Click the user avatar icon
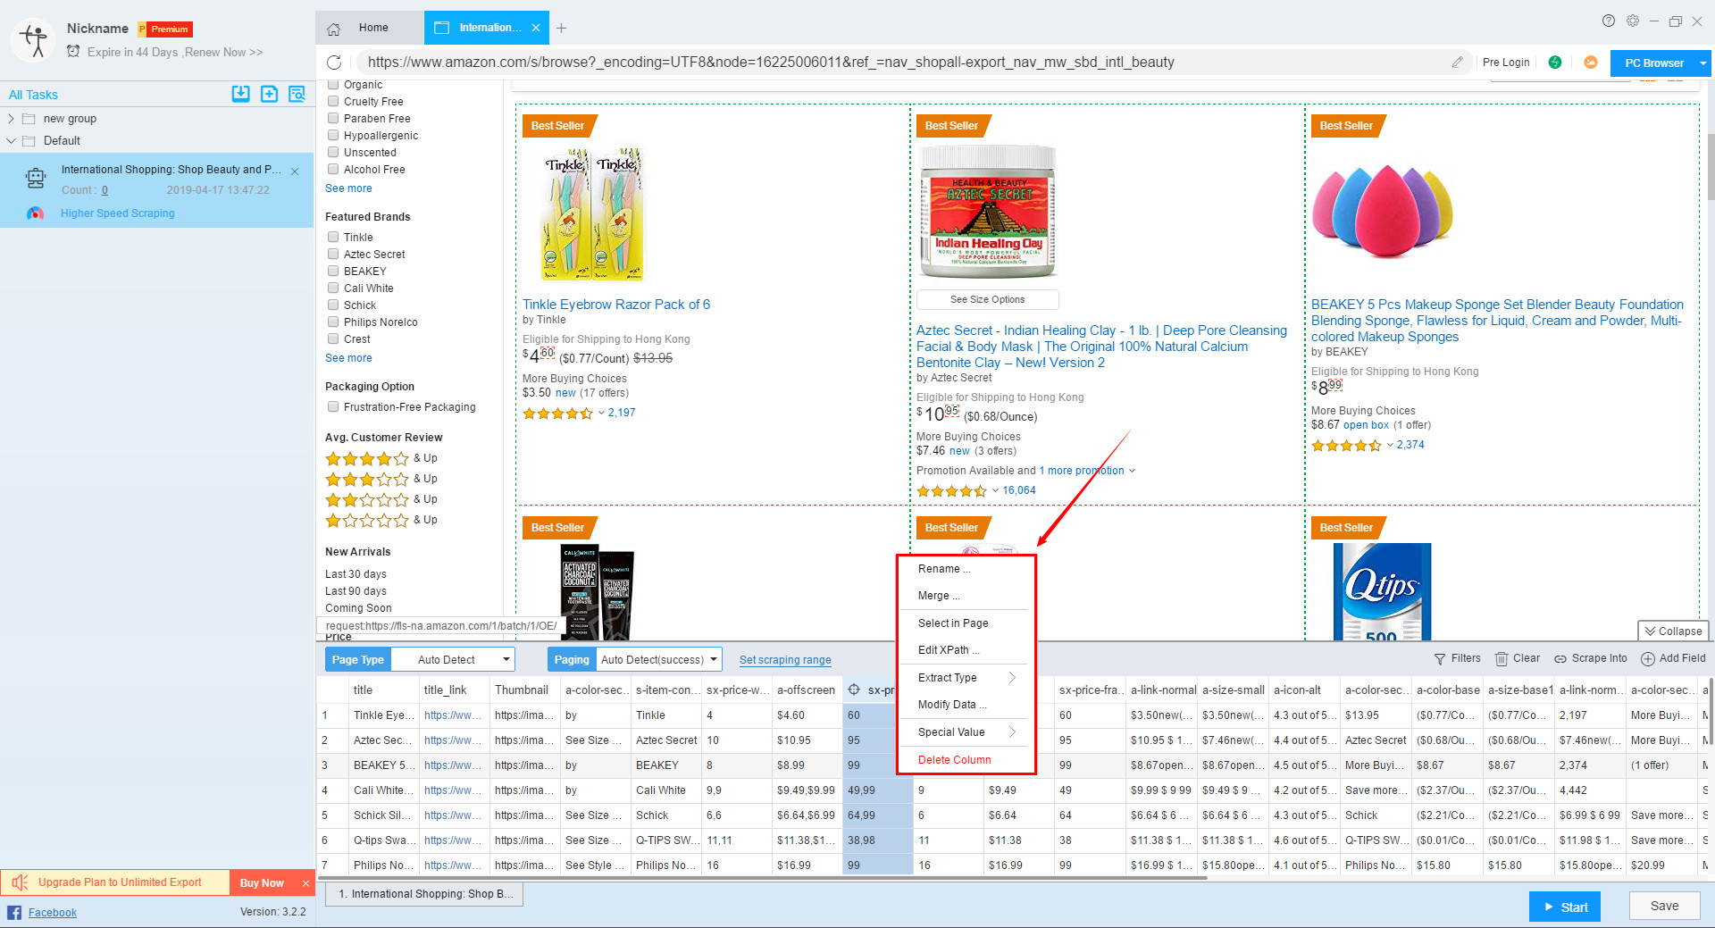Screen dimensions: 1715x928 coord(35,40)
